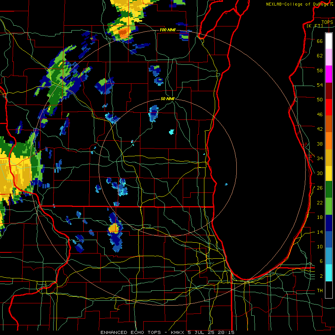
Task: Click the 22 scale label
Action: 320,202
